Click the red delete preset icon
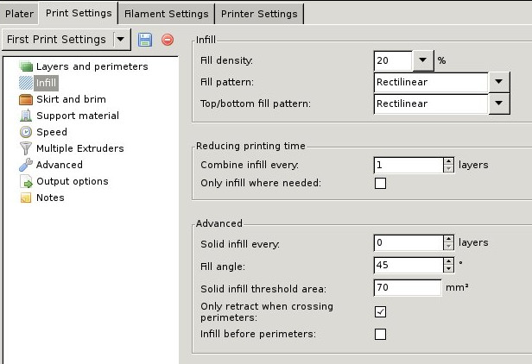 pyautogui.click(x=168, y=40)
